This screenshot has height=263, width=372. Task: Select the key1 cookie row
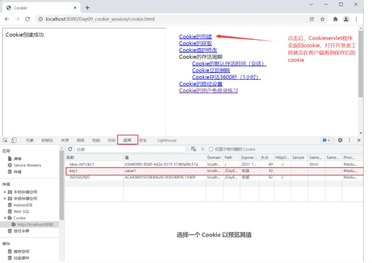click(x=214, y=171)
